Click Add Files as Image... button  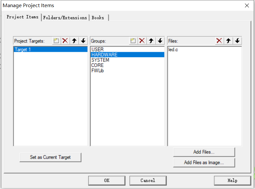click(204, 162)
